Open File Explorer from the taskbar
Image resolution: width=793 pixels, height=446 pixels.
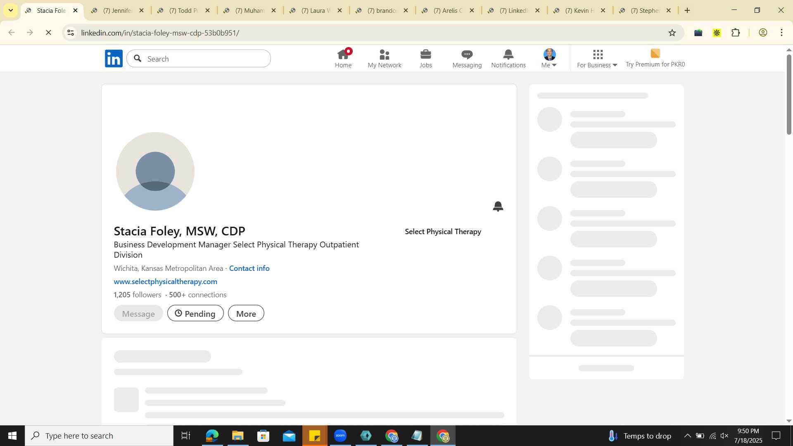[x=237, y=436]
